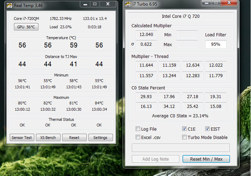Viewport: 251px width, 176px height.
Task: Click C0 state value 34.12
Action: click(169, 107)
